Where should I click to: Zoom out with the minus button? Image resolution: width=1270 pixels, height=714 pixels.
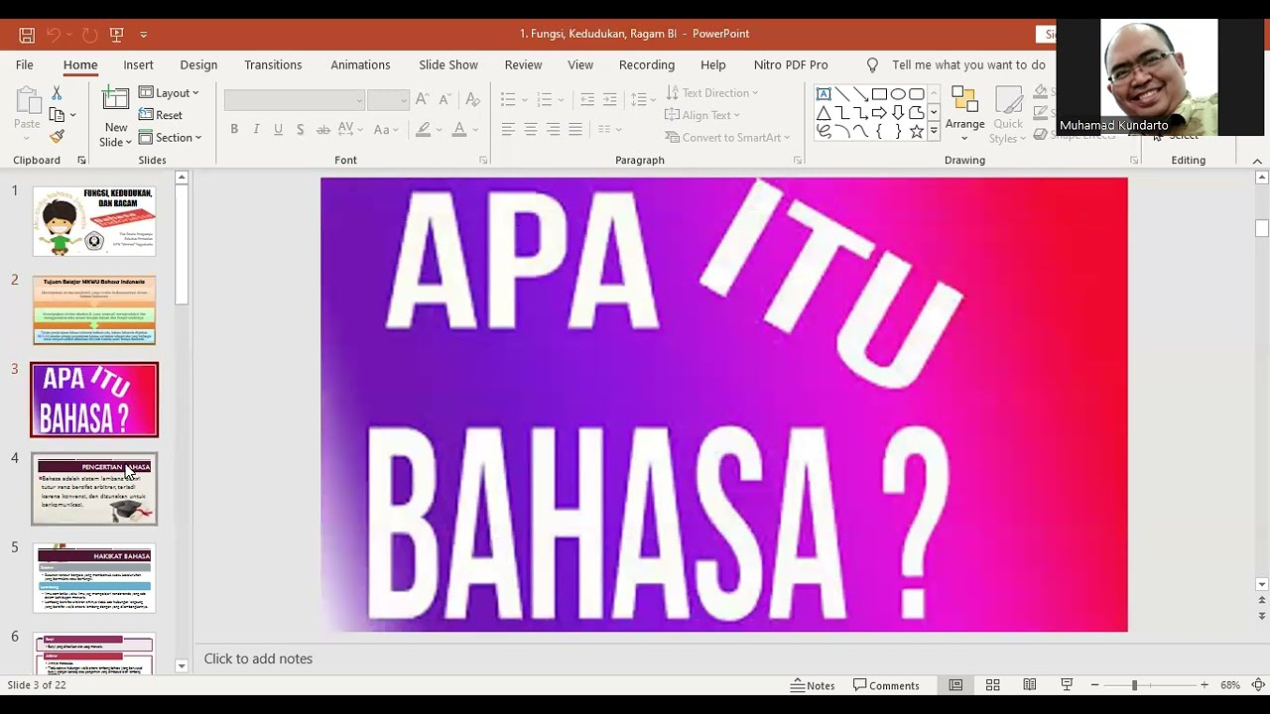(x=1094, y=685)
